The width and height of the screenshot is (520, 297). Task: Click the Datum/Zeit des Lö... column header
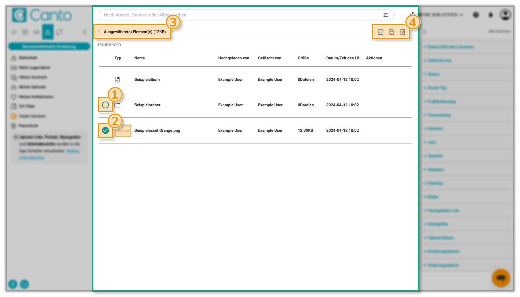344,58
